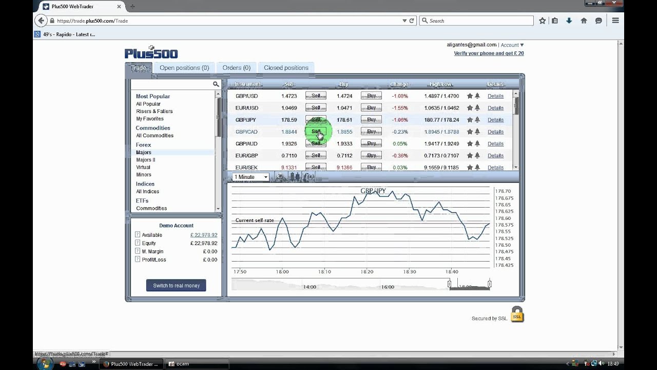Open the chart interval 1 Minute dropdown
This screenshot has height=370, width=657.
(x=250, y=177)
